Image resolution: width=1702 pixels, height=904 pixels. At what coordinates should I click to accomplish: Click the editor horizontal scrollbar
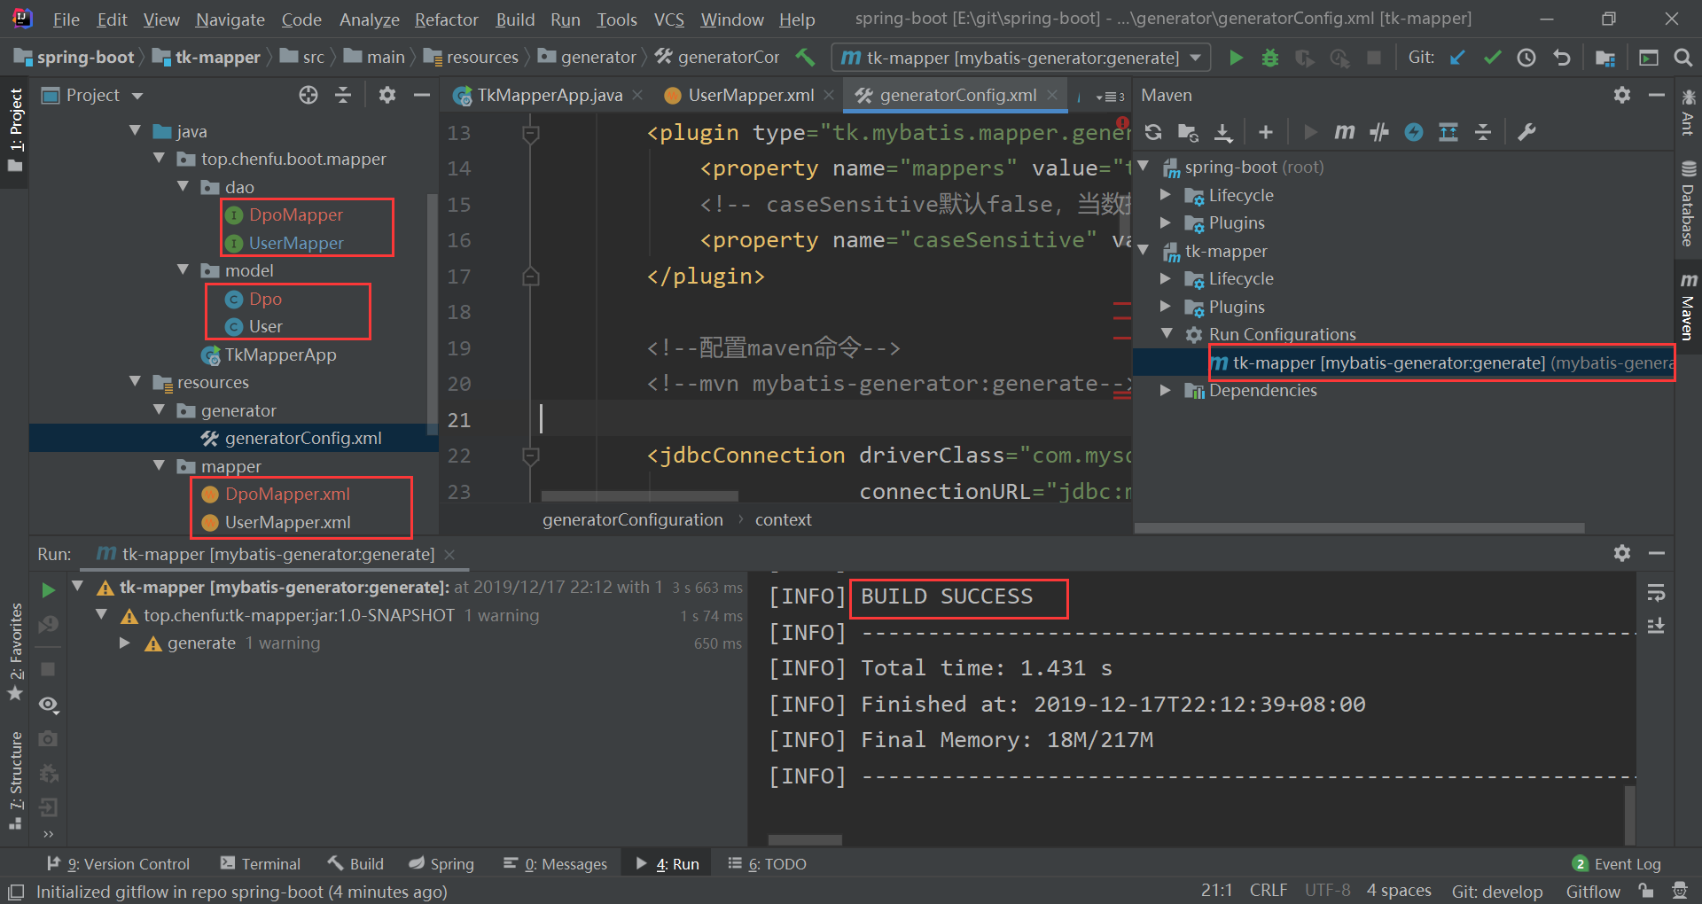pos(640,495)
